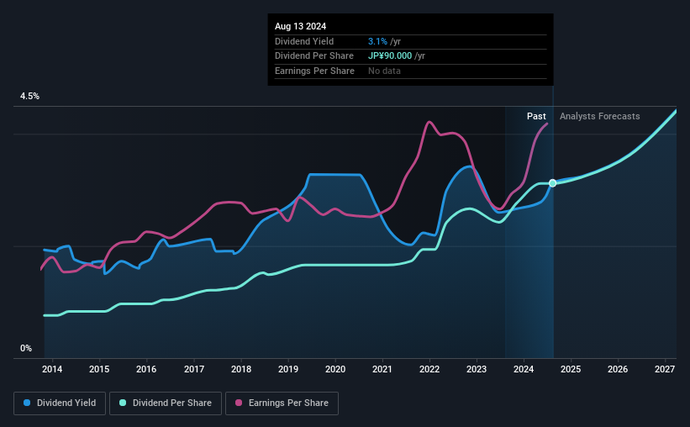Click the 2022 x-axis label
The width and height of the screenshot is (690, 427).
[429, 369]
